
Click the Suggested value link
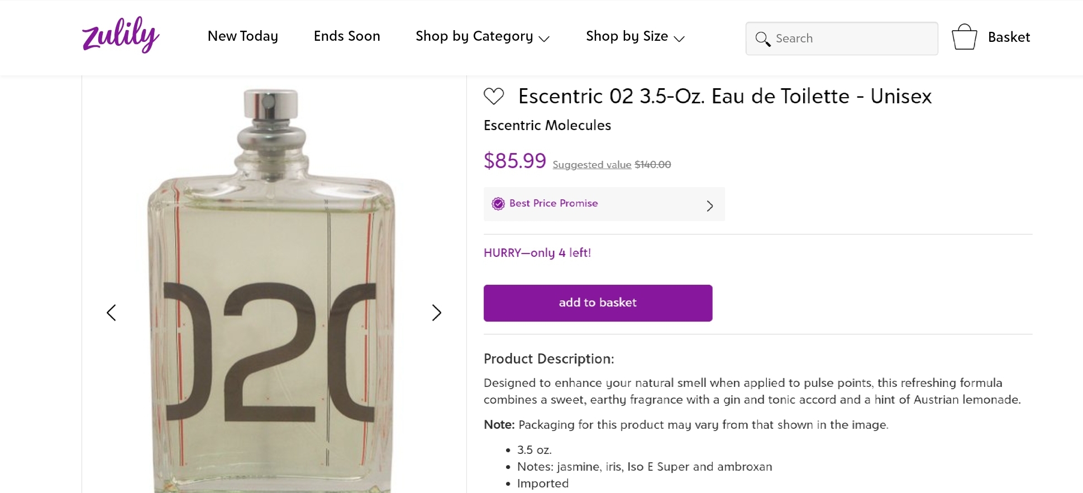tap(592, 165)
